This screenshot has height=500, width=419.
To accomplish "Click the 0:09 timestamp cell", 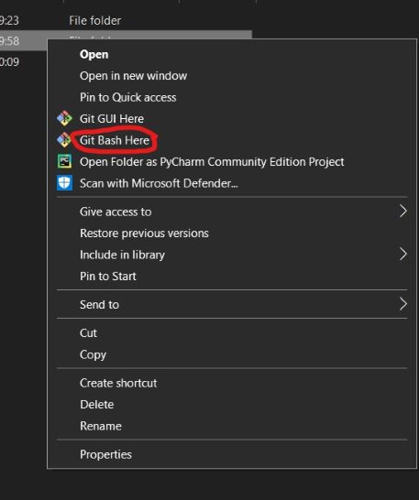I will coord(9,62).
